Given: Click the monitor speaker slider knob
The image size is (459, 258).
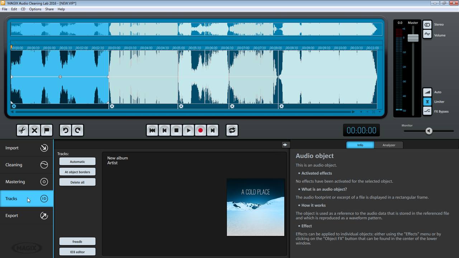Looking at the screenshot, I should pyautogui.click(x=429, y=131).
